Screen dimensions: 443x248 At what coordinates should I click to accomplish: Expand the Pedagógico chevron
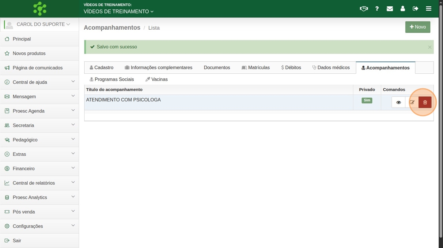[x=73, y=139]
